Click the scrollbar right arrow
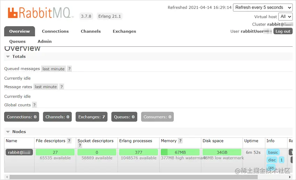This screenshot has height=180, width=296. point(290,177)
